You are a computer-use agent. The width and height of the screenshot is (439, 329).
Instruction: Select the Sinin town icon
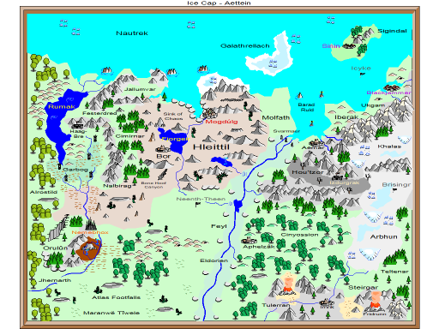[349, 45]
